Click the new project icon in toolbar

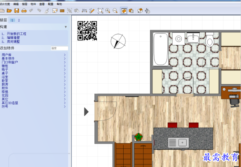[2, 11]
